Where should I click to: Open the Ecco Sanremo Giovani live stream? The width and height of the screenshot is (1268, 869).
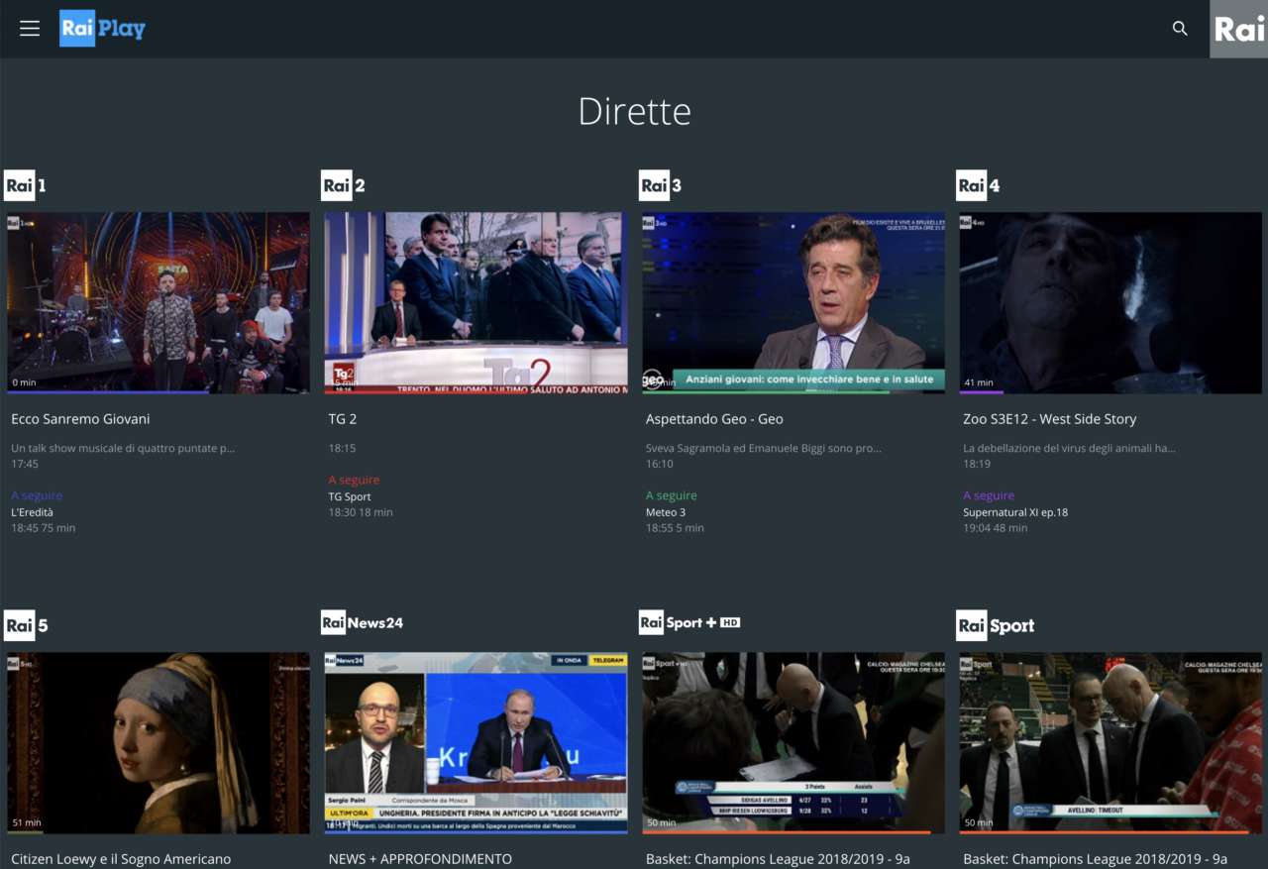tap(158, 303)
